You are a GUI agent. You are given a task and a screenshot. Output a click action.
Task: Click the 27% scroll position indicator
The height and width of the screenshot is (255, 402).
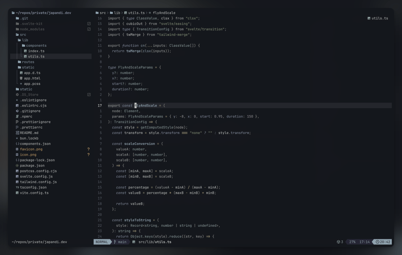tap(352, 242)
